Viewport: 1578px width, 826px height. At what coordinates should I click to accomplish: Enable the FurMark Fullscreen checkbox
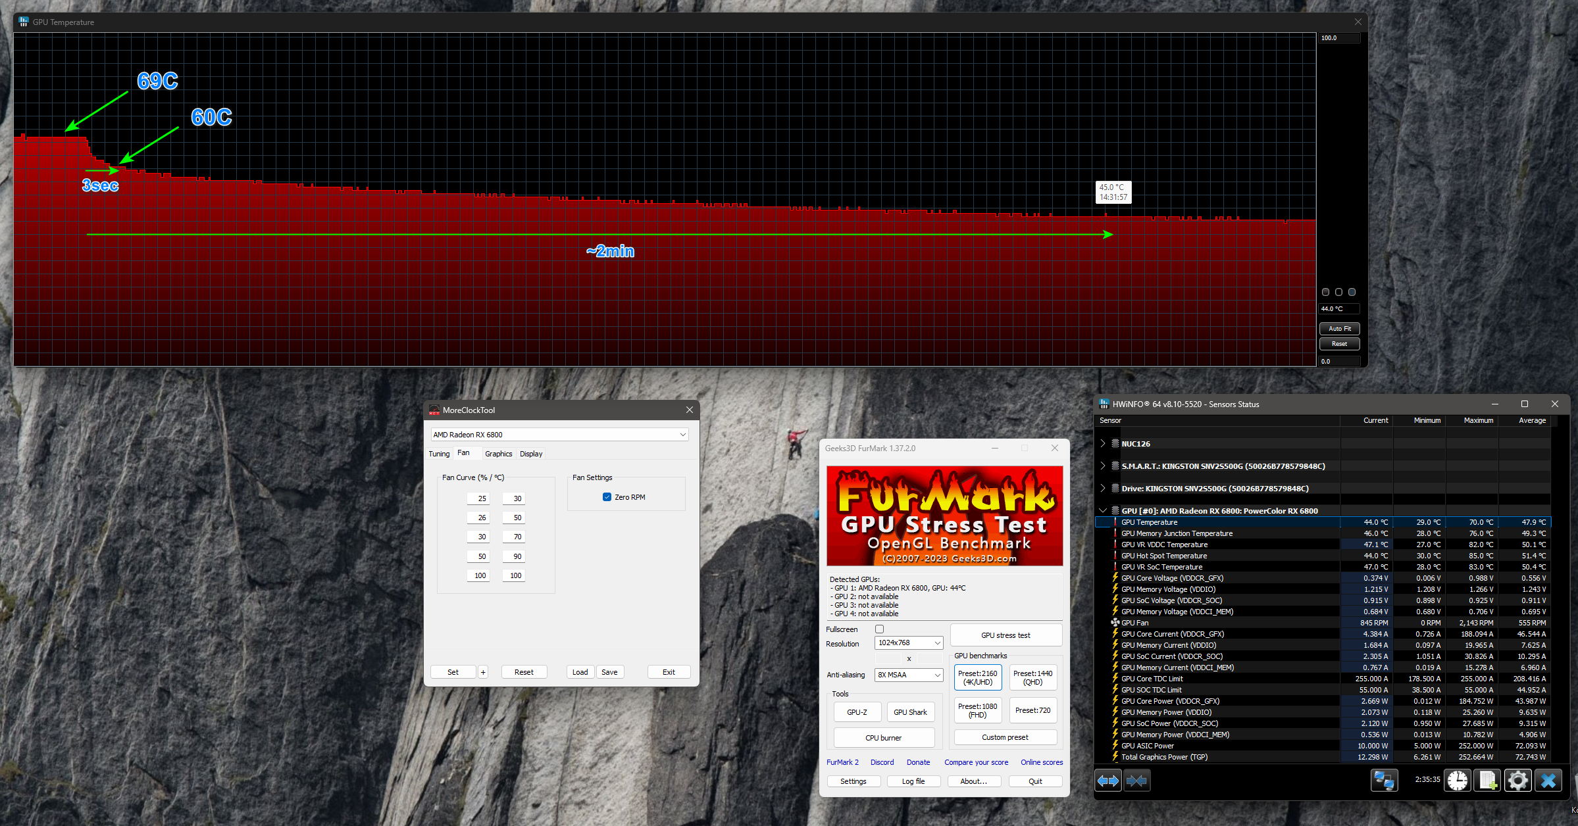point(879,629)
